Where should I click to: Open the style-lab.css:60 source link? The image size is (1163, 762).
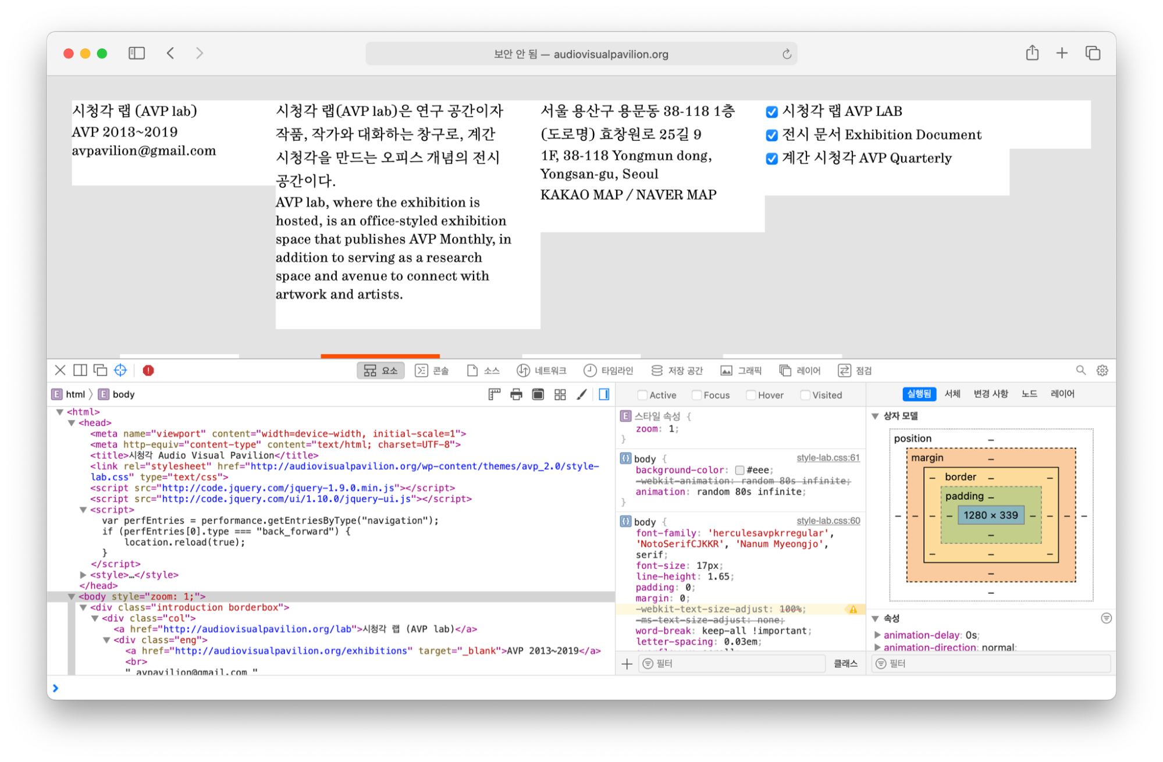click(x=828, y=521)
